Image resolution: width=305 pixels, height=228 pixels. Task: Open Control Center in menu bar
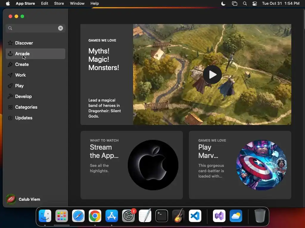coord(255,4)
